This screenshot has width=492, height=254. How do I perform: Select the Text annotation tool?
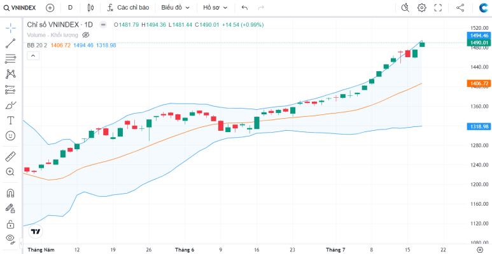11,120
